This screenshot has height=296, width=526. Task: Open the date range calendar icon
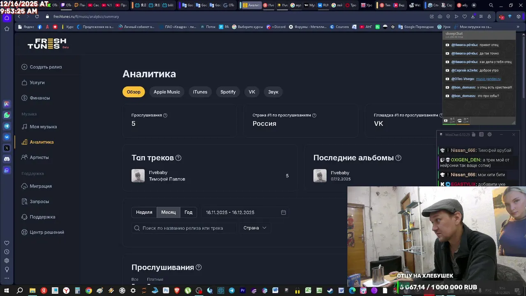284,213
